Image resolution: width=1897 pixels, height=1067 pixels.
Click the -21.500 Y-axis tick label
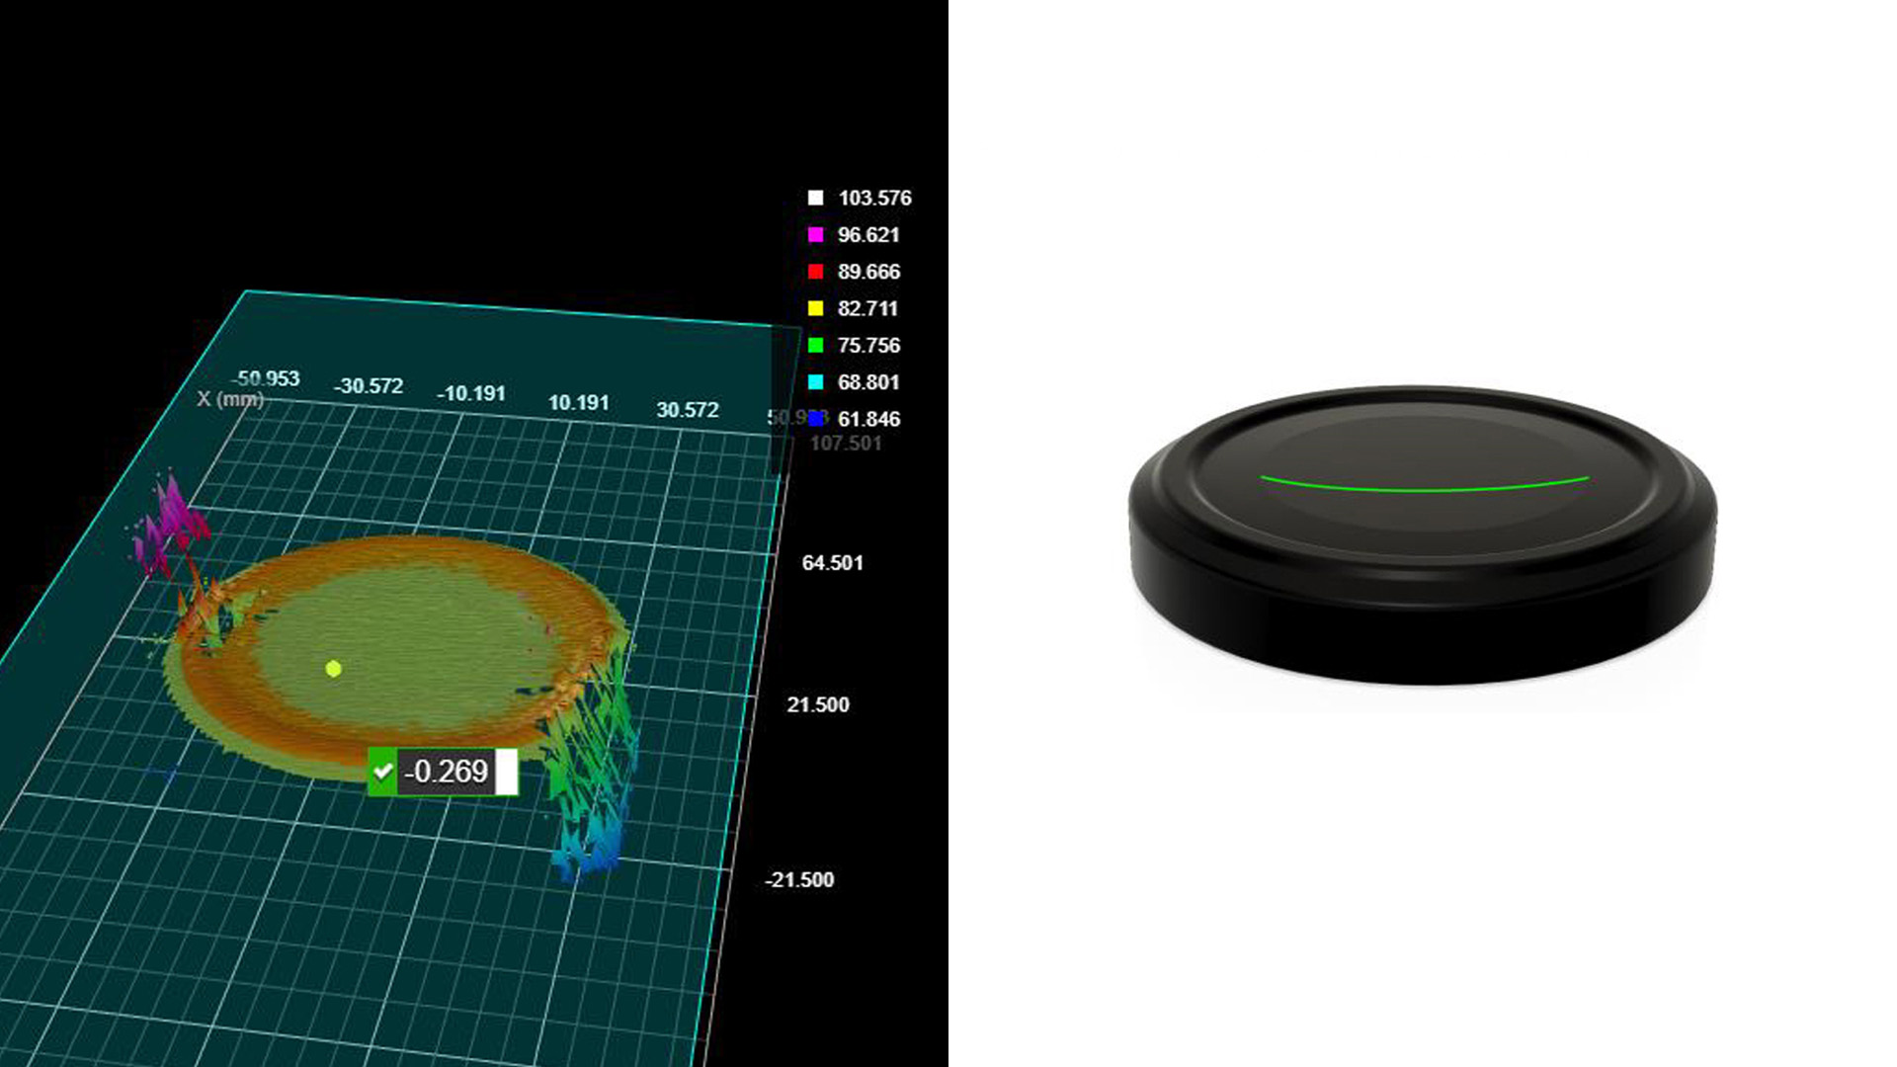pyautogui.click(x=799, y=880)
